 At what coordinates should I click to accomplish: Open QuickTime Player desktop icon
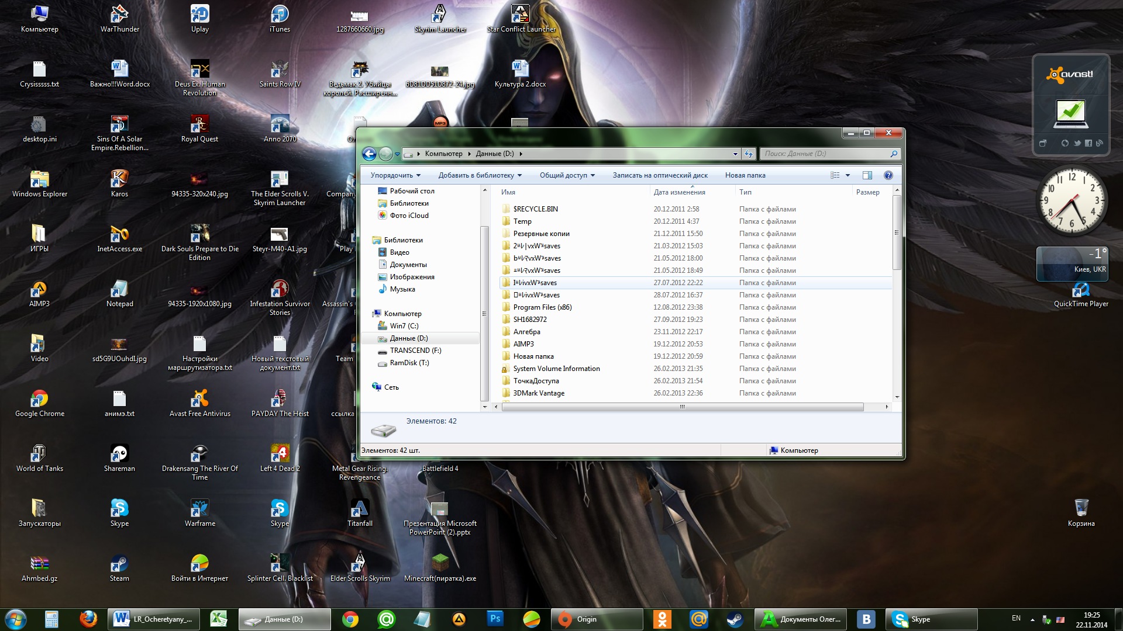click(x=1081, y=294)
